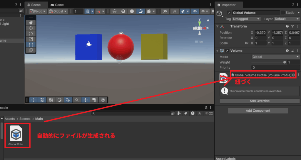Open the Tag dropdown showing Untagged
301x160 pixels.
246,19
